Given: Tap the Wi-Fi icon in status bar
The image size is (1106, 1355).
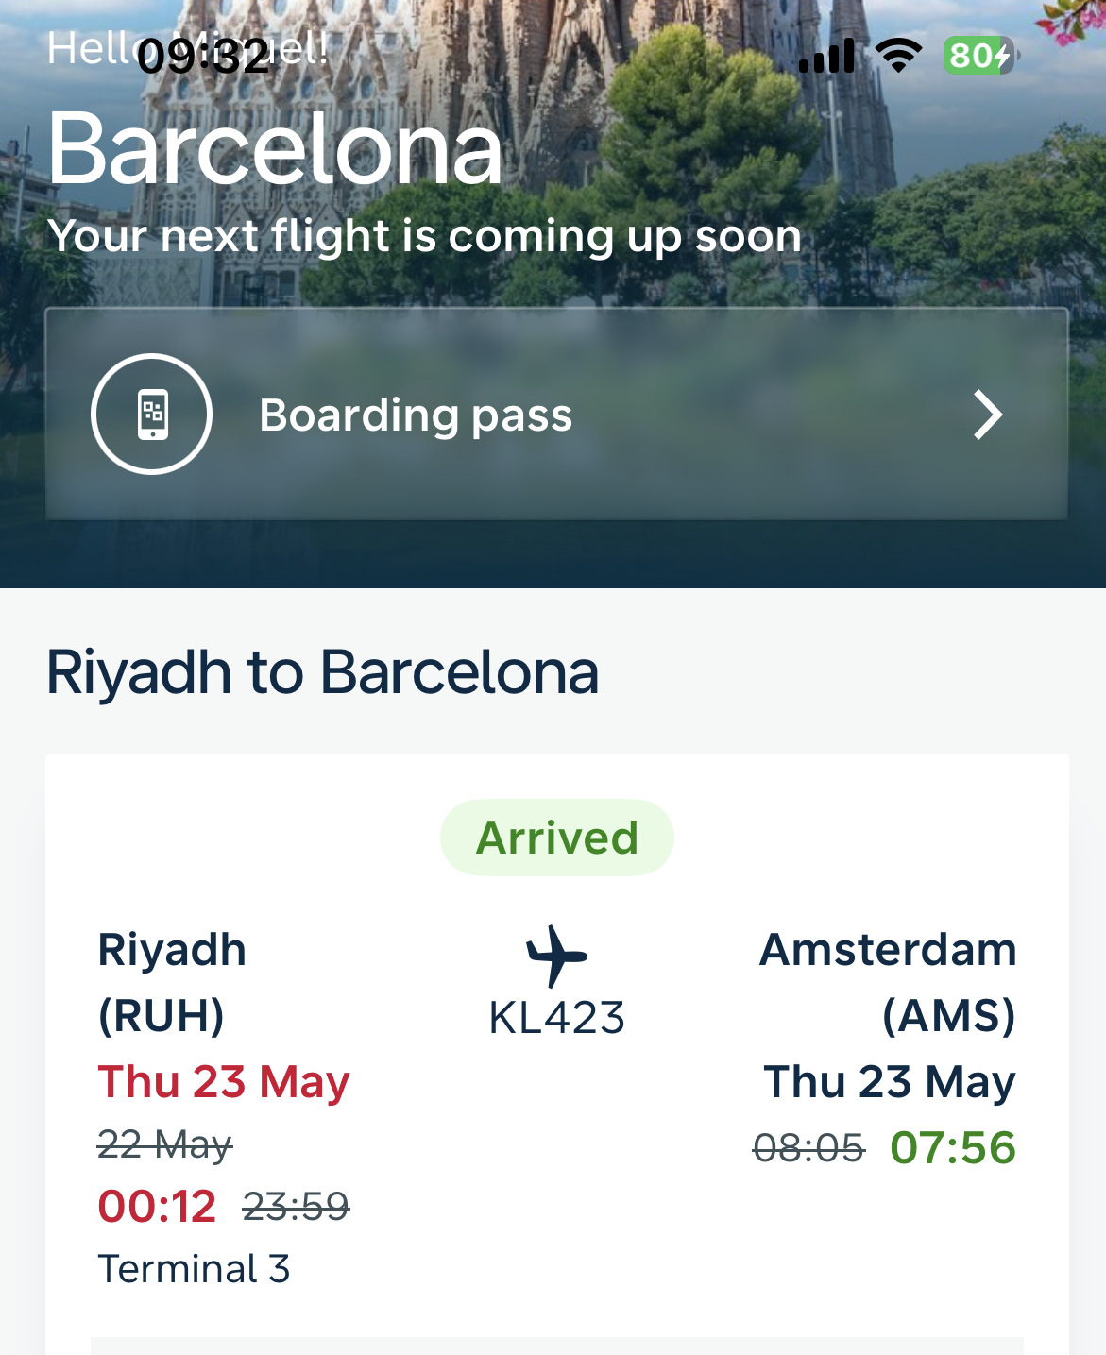Looking at the screenshot, I should pos(899,56).
